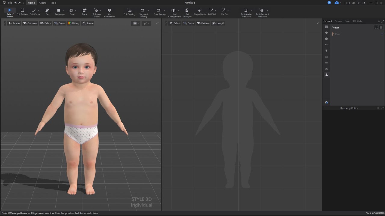The image size is (385, 216).
Task: Click the Fitting button in 3D window
Action: 73,23
